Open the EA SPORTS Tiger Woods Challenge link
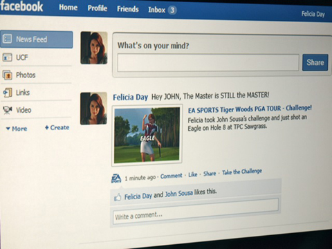Viewport: 332px width, 249px height. (250, 109)
